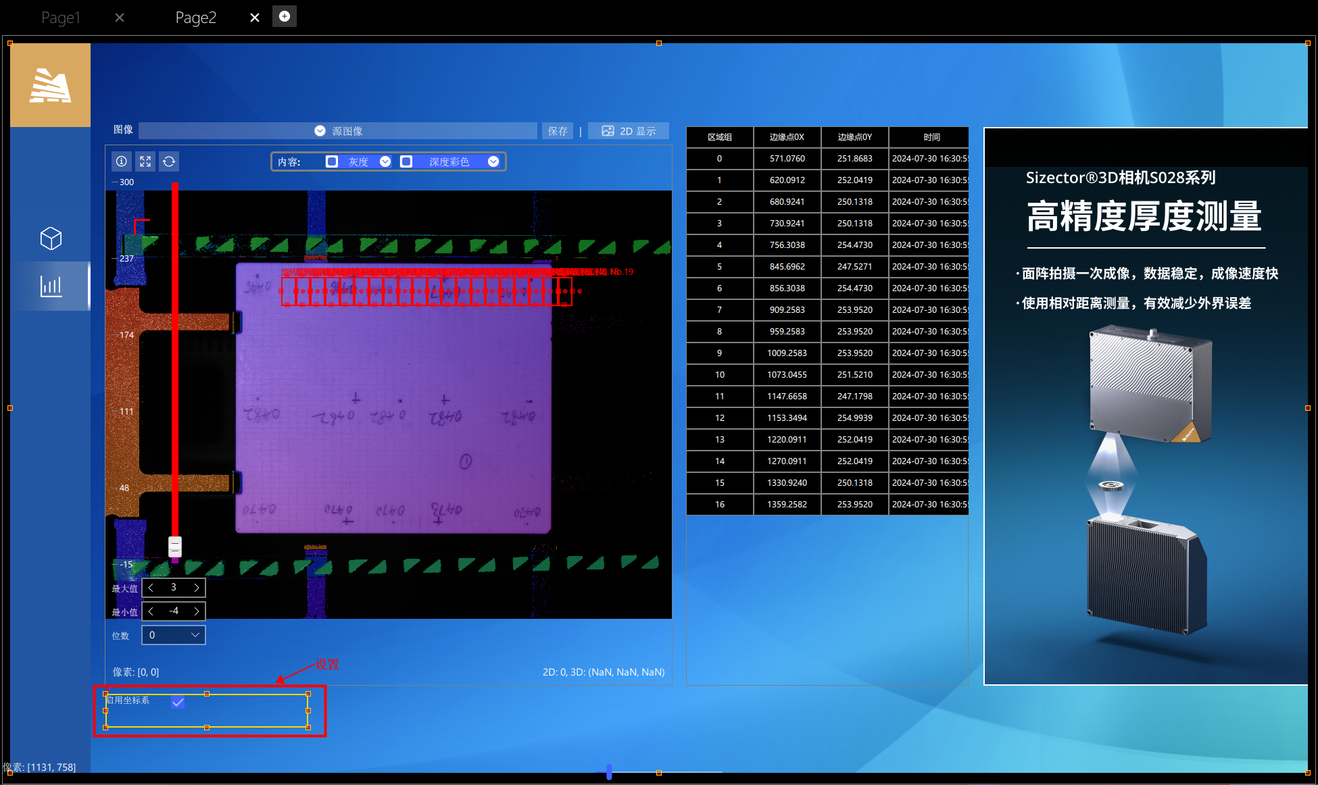Viewport: 1318px width, 785px height.
Task: Click the 2D: 0, 3D: (NaN, NaN, NaN) readout
Action: (604, 672)
